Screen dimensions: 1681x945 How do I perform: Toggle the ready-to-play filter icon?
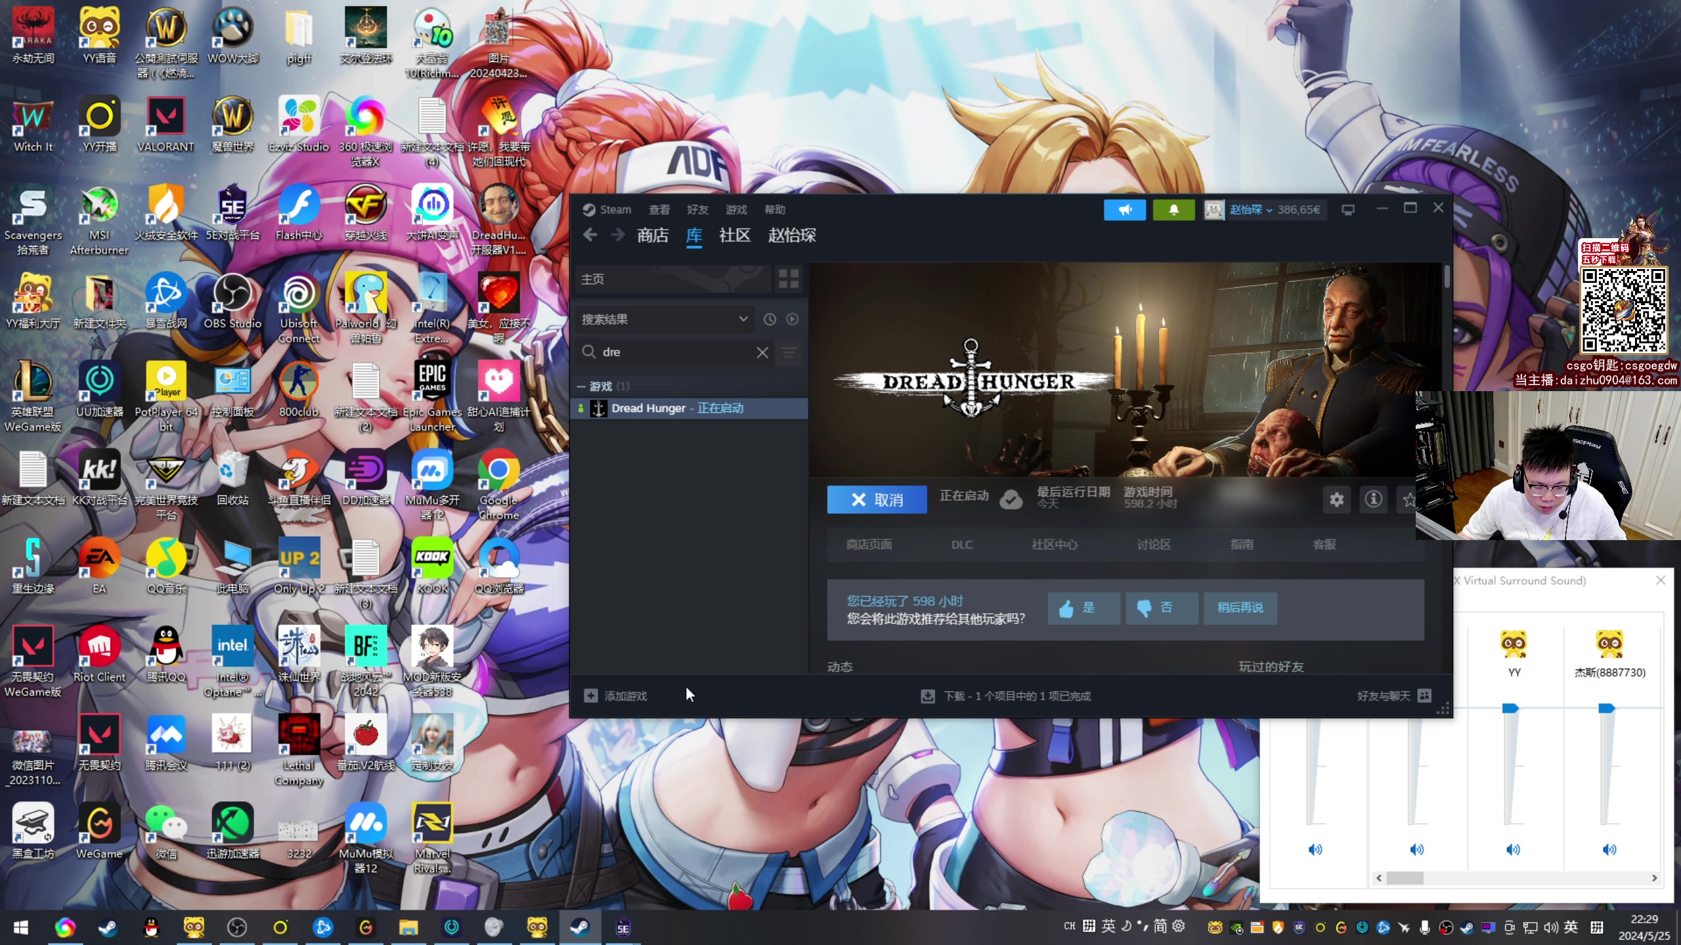(x=793, y=319)
